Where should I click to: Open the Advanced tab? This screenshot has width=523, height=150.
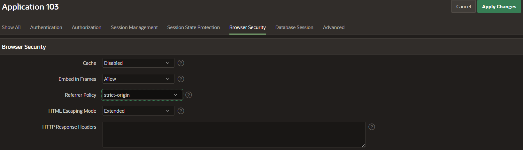click(x=334, y=27)
